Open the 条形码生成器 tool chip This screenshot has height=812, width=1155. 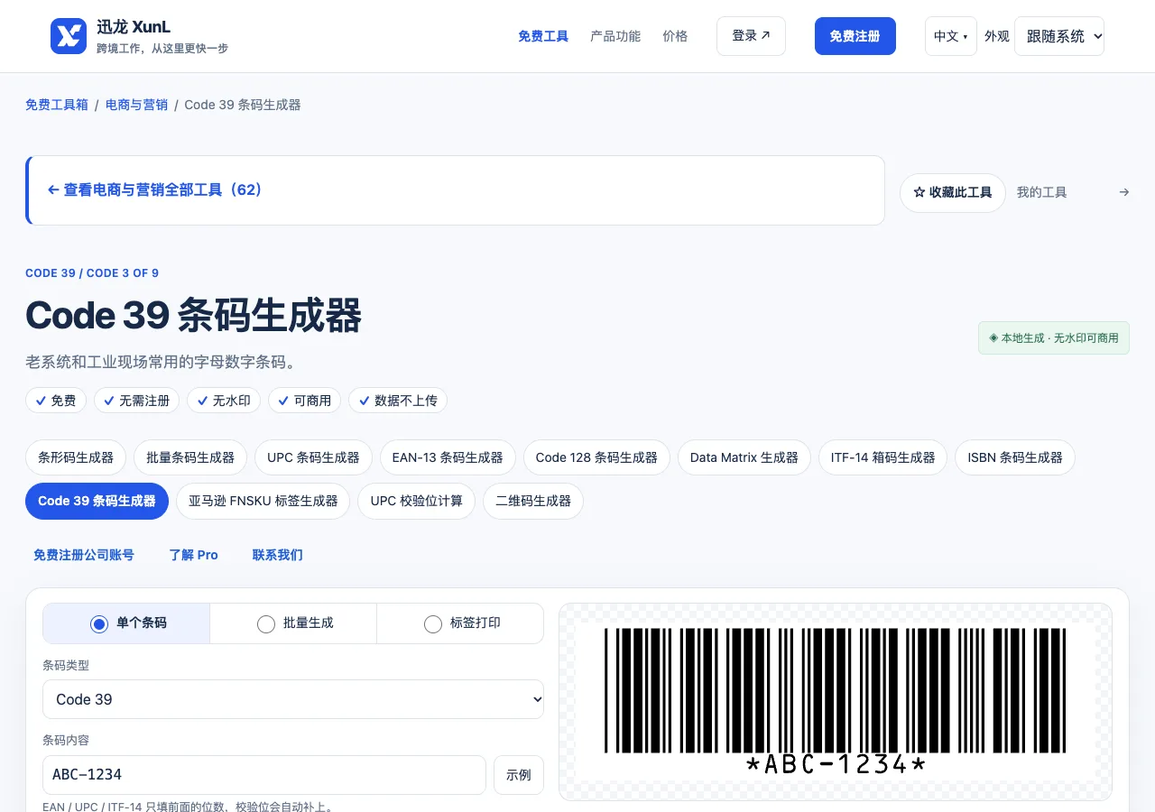point(76,457)
